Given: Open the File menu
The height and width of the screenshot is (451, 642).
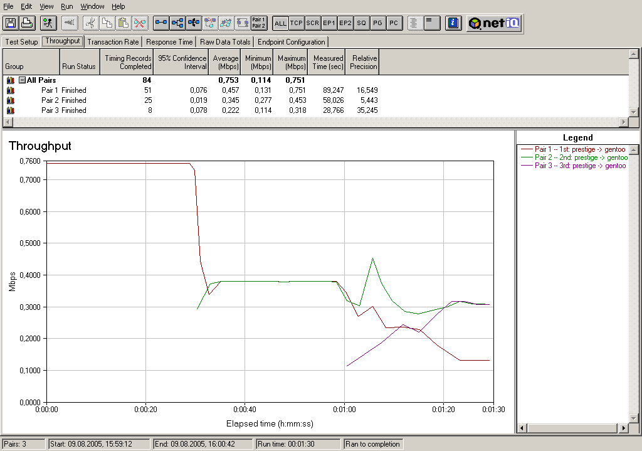Looking at the screenshot, I should click(8, 6).
